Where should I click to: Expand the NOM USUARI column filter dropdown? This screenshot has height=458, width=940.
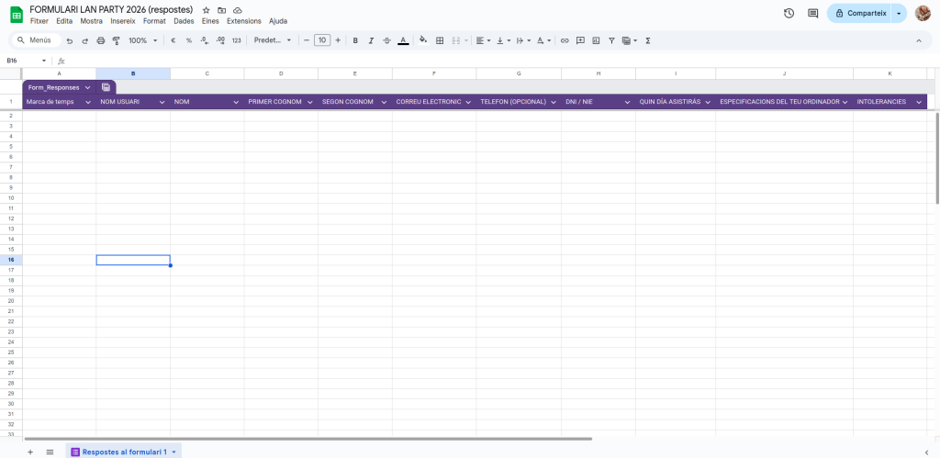pos(162,102)
